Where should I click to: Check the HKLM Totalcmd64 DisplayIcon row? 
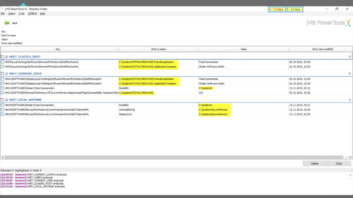tap(2, 114)
